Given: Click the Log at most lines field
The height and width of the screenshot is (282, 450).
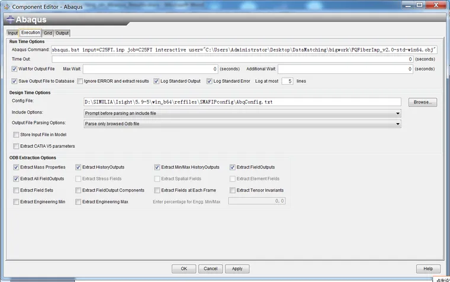Looking at the screenshot, I should point(287,82).
